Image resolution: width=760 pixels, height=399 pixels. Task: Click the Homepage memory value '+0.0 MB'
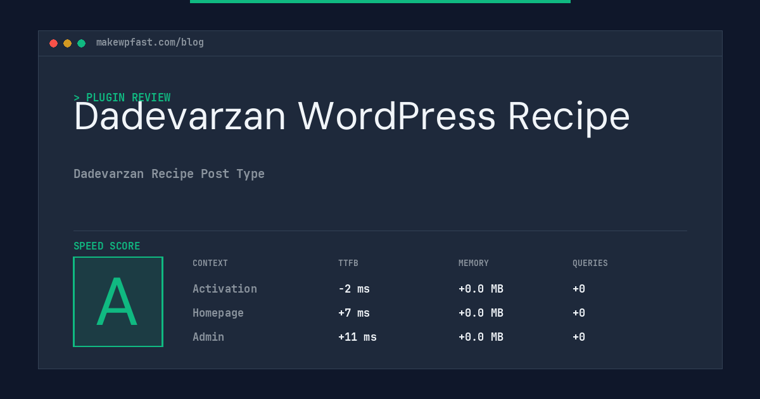pyautogui.click(x=481, y=313)
